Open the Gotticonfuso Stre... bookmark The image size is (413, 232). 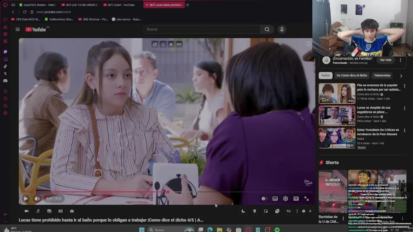(x=59, y=19)
